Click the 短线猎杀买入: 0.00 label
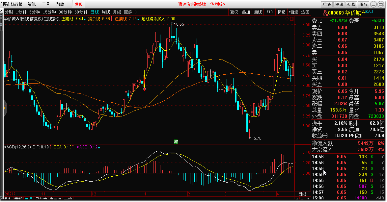 click(x=158, y=19)
